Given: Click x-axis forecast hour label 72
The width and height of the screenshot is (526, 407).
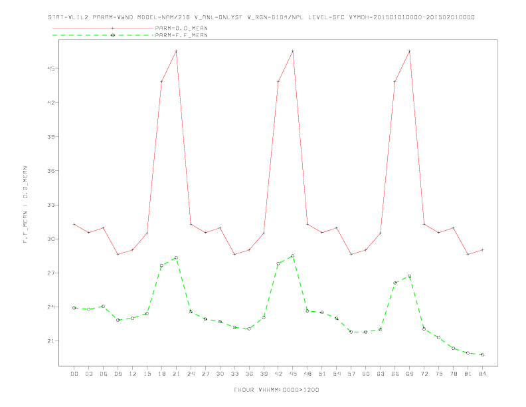Looking at the screenshot, I should pyautogui.click(x=424, y=374).
